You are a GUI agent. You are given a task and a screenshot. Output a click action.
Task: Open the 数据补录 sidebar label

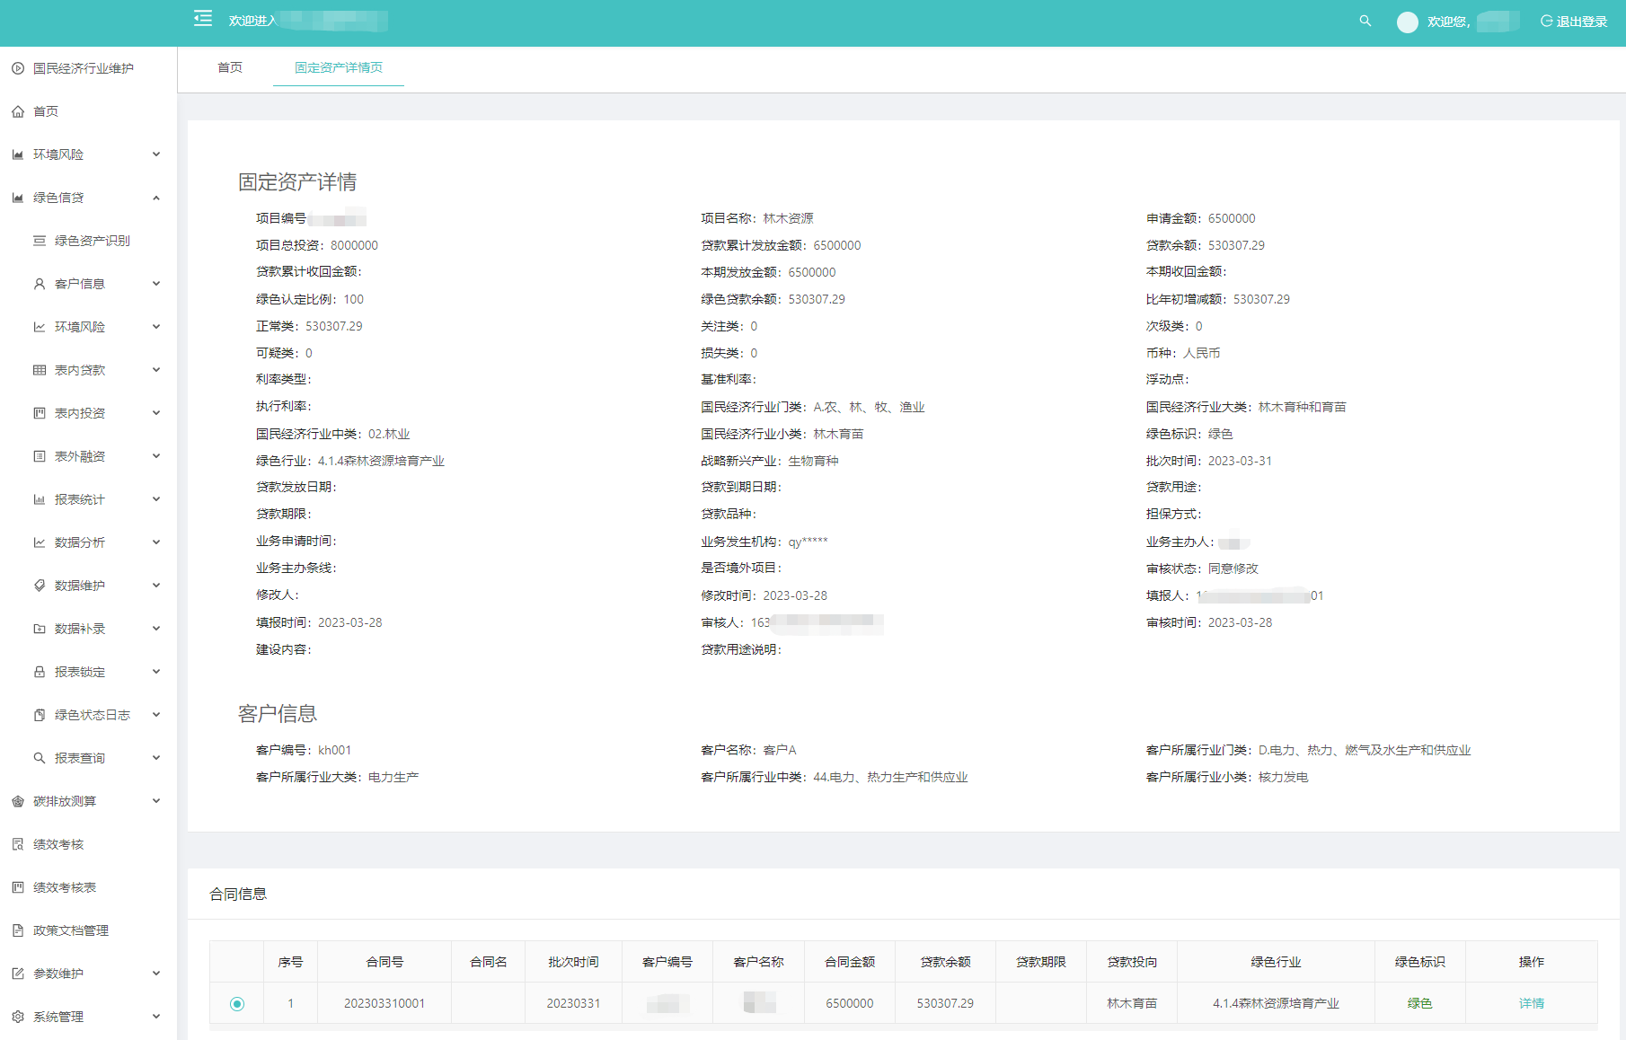coord(80,629)
